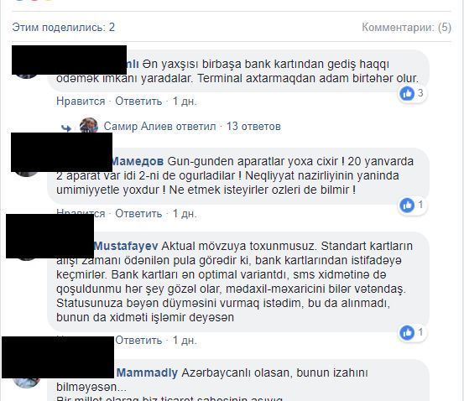Click Ответить under Мамедов's comment

click(x=138, y=213)
